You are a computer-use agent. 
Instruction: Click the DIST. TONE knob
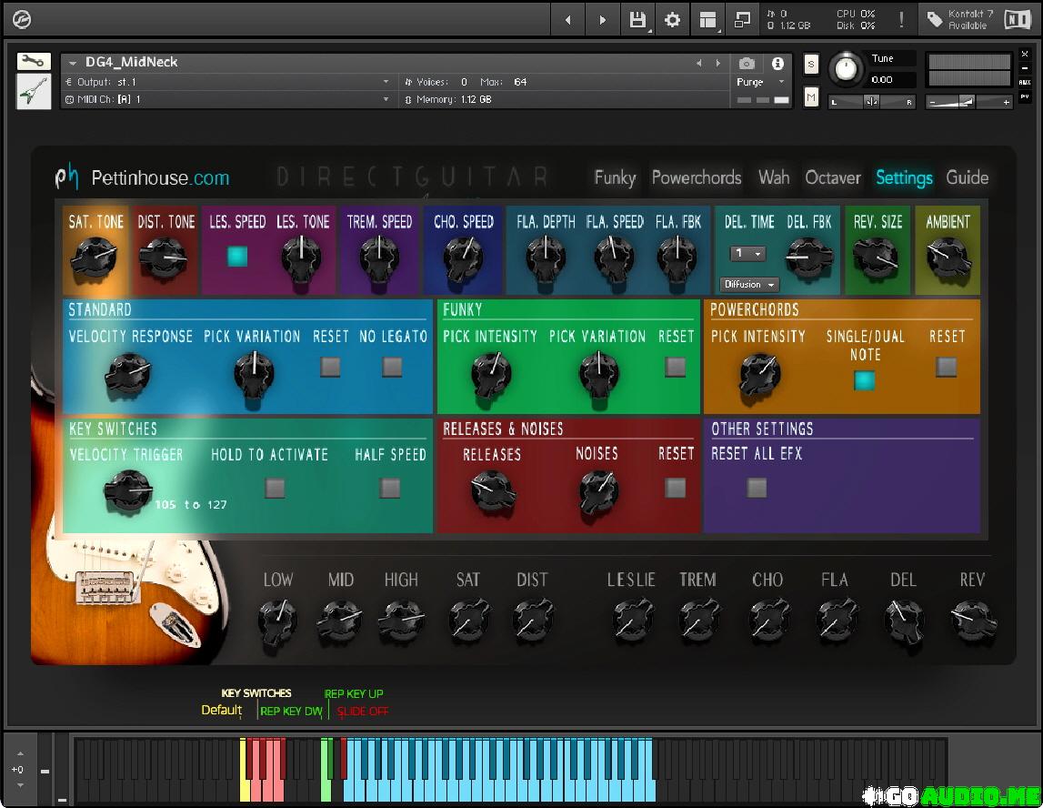click(x=163, y=258)
